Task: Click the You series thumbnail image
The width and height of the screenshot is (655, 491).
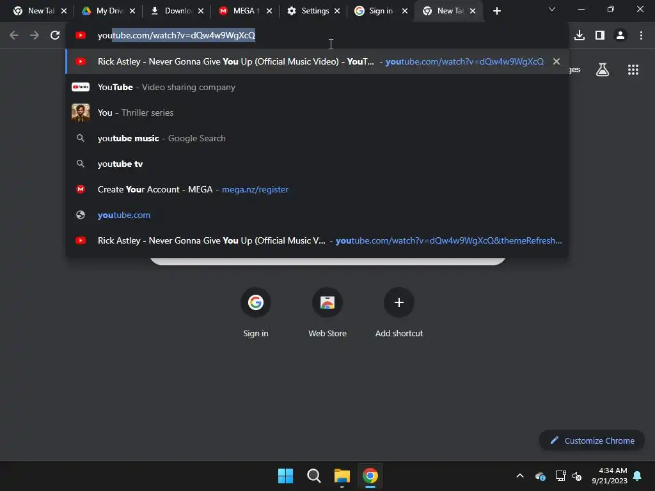Action: click(81, 113)
